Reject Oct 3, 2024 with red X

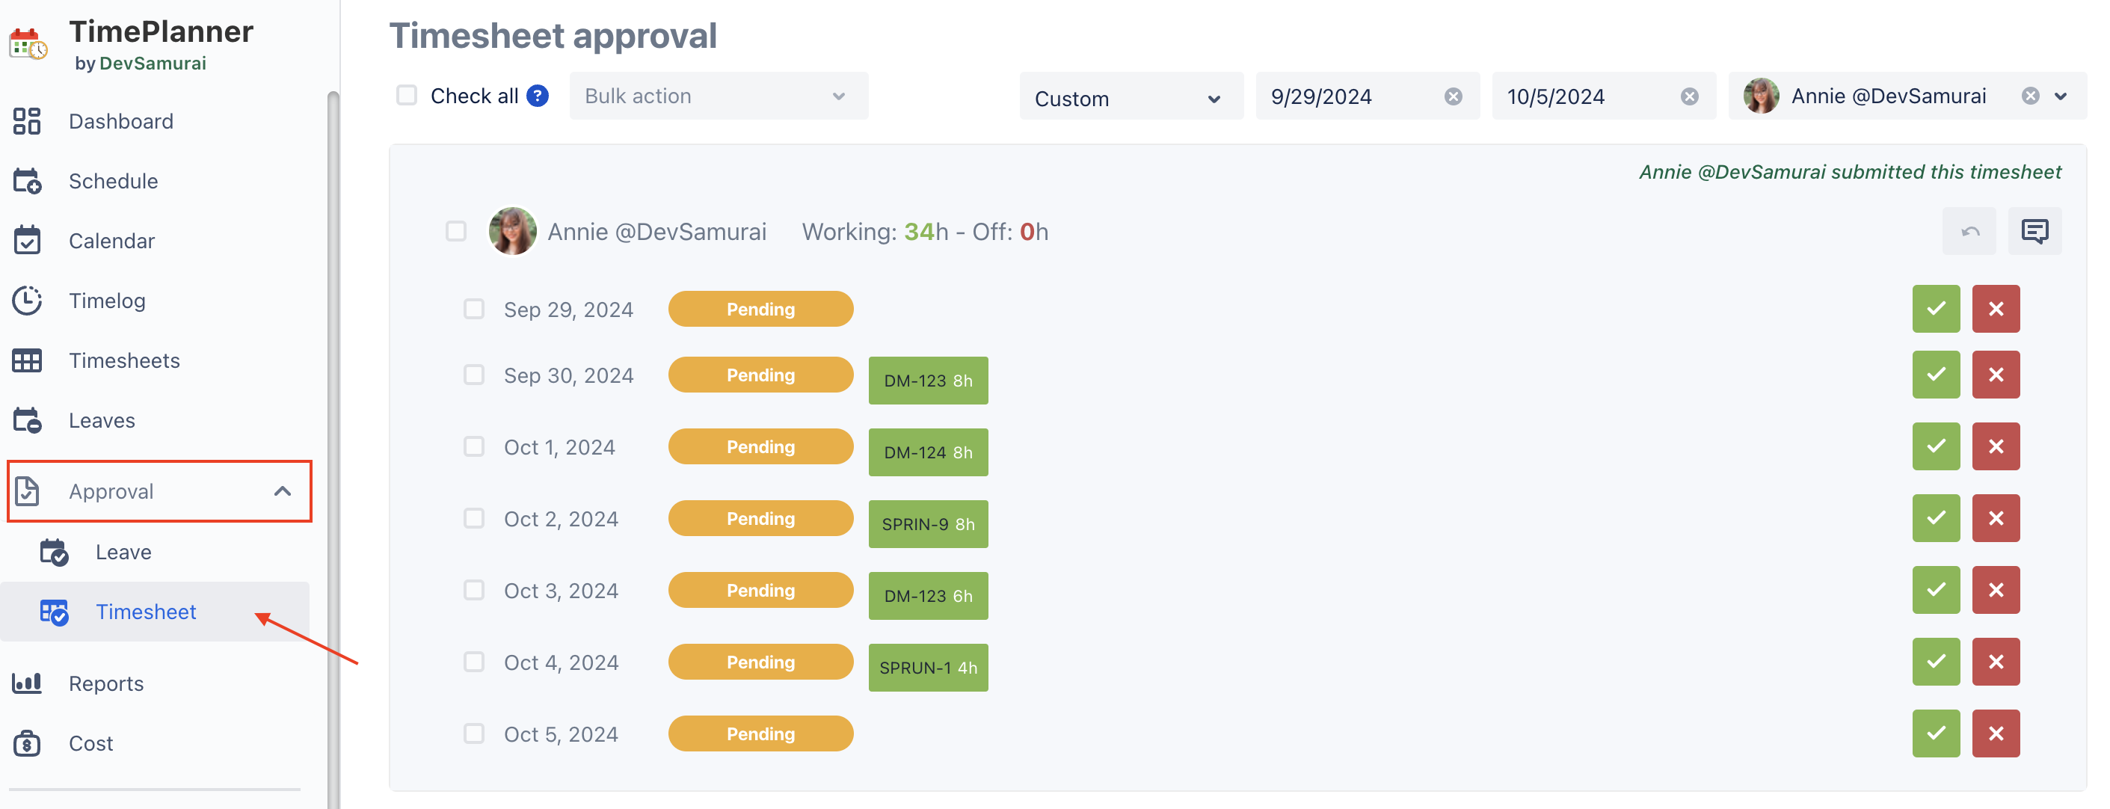tap(1996, 591)
